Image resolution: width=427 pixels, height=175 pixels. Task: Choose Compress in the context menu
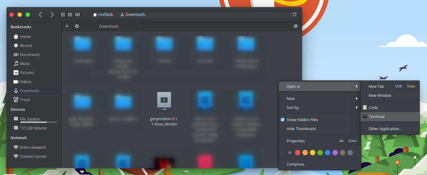[x=319, y=164]
